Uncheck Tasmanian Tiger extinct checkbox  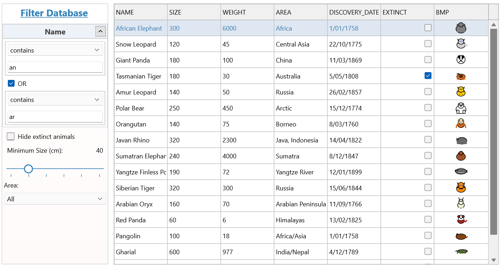pos(428,76)
